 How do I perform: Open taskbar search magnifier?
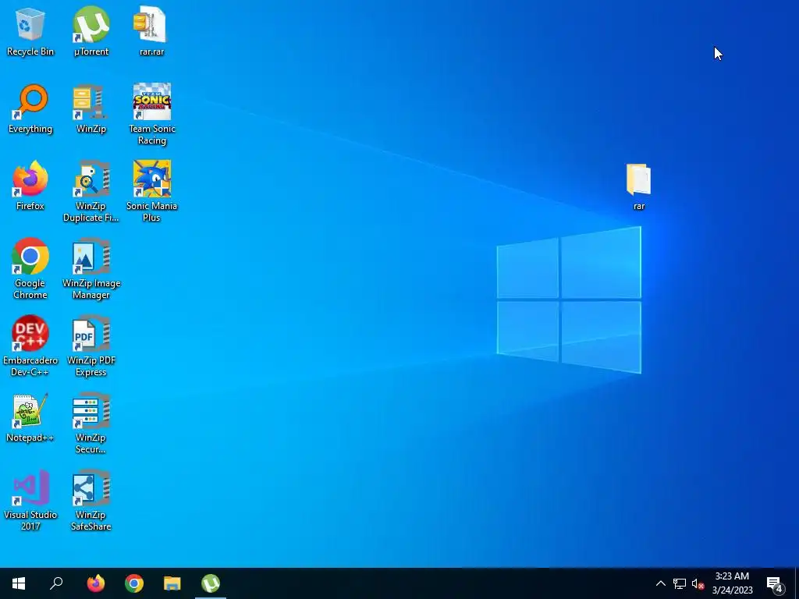coord(56,583)
